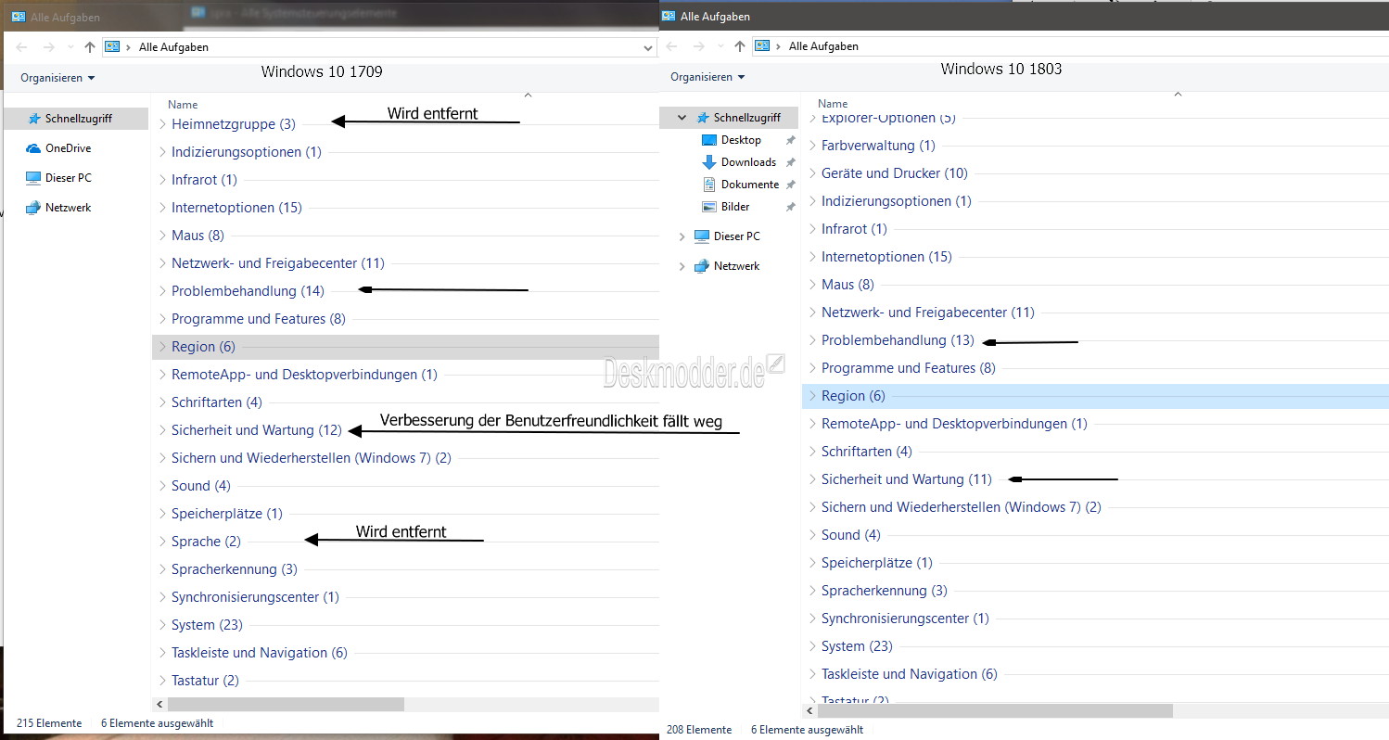The width and height of the screenshot is (1389, 740).
Task: Open the Desktop quick access item in the 1803 window
Action: [732, 140]
